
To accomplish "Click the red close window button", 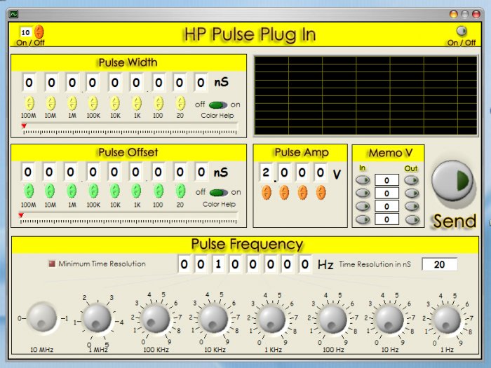I will pyautogui.click(x=476, y=14).
